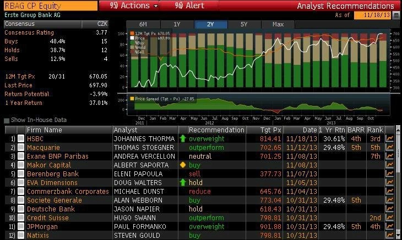This screenshot has width=402, height=240.
Task: Open the document icon for EVA Dimensions
Action: click(x=21, y=182)
